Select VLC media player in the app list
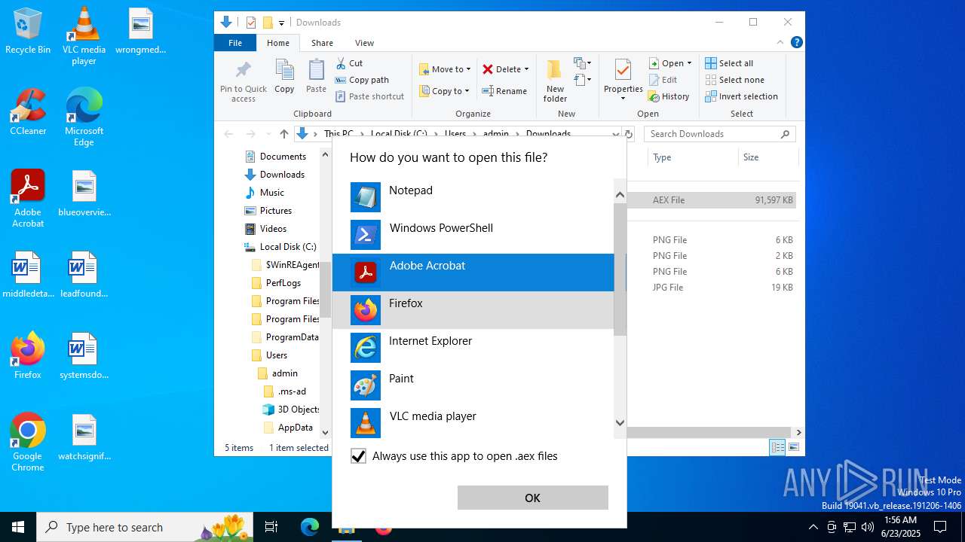Viewport: 965px width, 542px height. pyautogui.click(x=473, y=423)
